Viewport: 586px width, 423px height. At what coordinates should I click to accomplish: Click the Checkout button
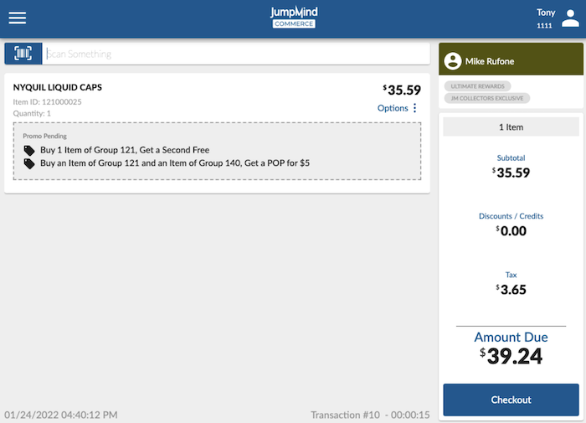click(x=511, y=400)
